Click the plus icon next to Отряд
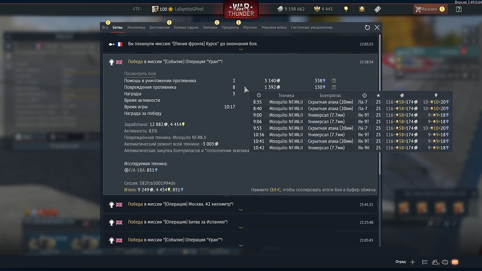Screen dimensions: 482x271 coord(413,262)
